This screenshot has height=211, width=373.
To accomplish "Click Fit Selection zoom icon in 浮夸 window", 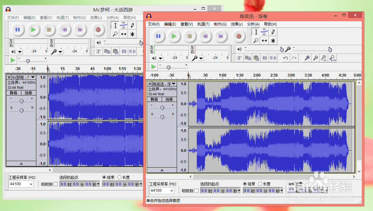I will (324, 58).
